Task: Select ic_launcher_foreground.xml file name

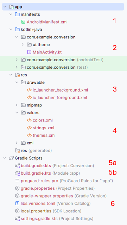Action: point(60,98)
